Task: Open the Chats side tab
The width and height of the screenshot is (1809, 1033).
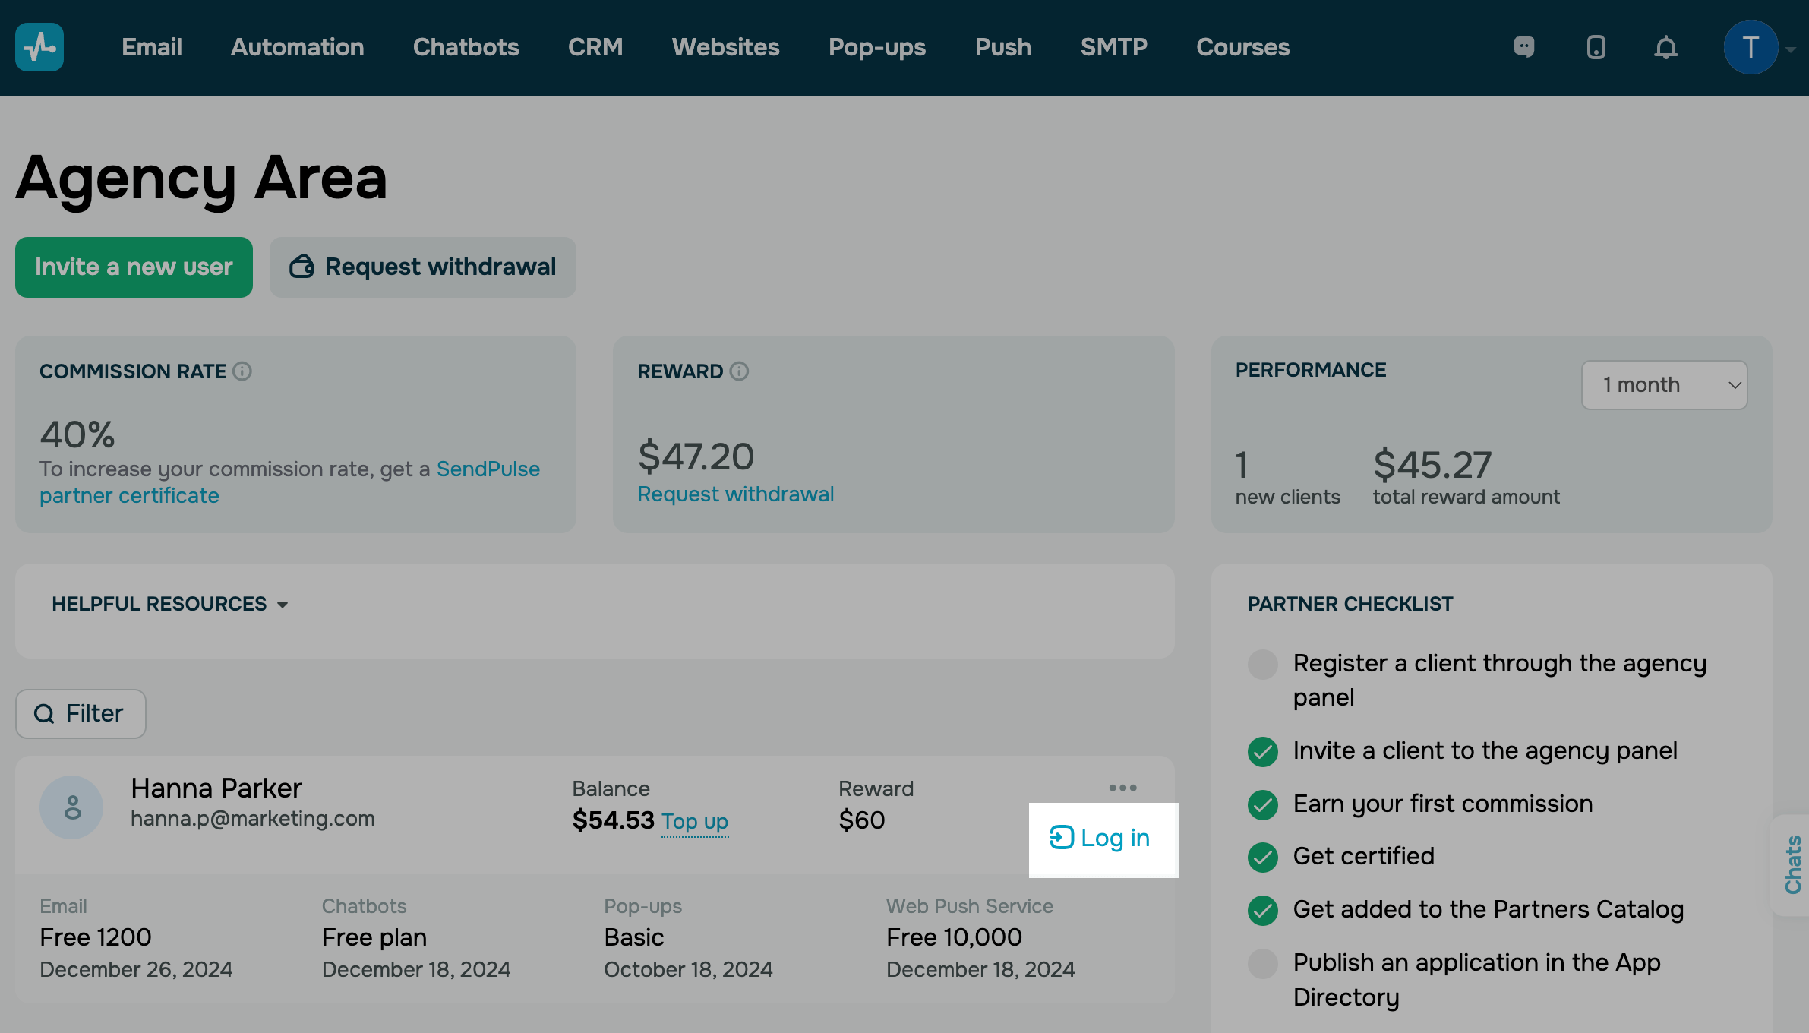Action: click(1793, 864)
